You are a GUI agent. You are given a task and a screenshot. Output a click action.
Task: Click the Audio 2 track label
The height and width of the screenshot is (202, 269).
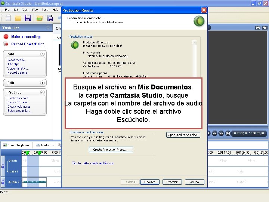pyautogui.click(x=14, y=182)
